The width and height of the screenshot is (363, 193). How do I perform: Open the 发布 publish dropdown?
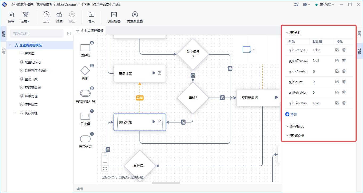coord(25,17)
